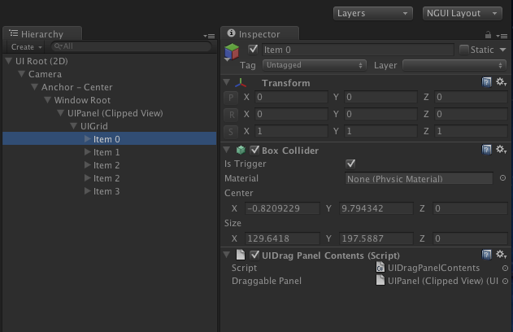
Task: Select UIGrid in Hierarchy
Action: 109,126
